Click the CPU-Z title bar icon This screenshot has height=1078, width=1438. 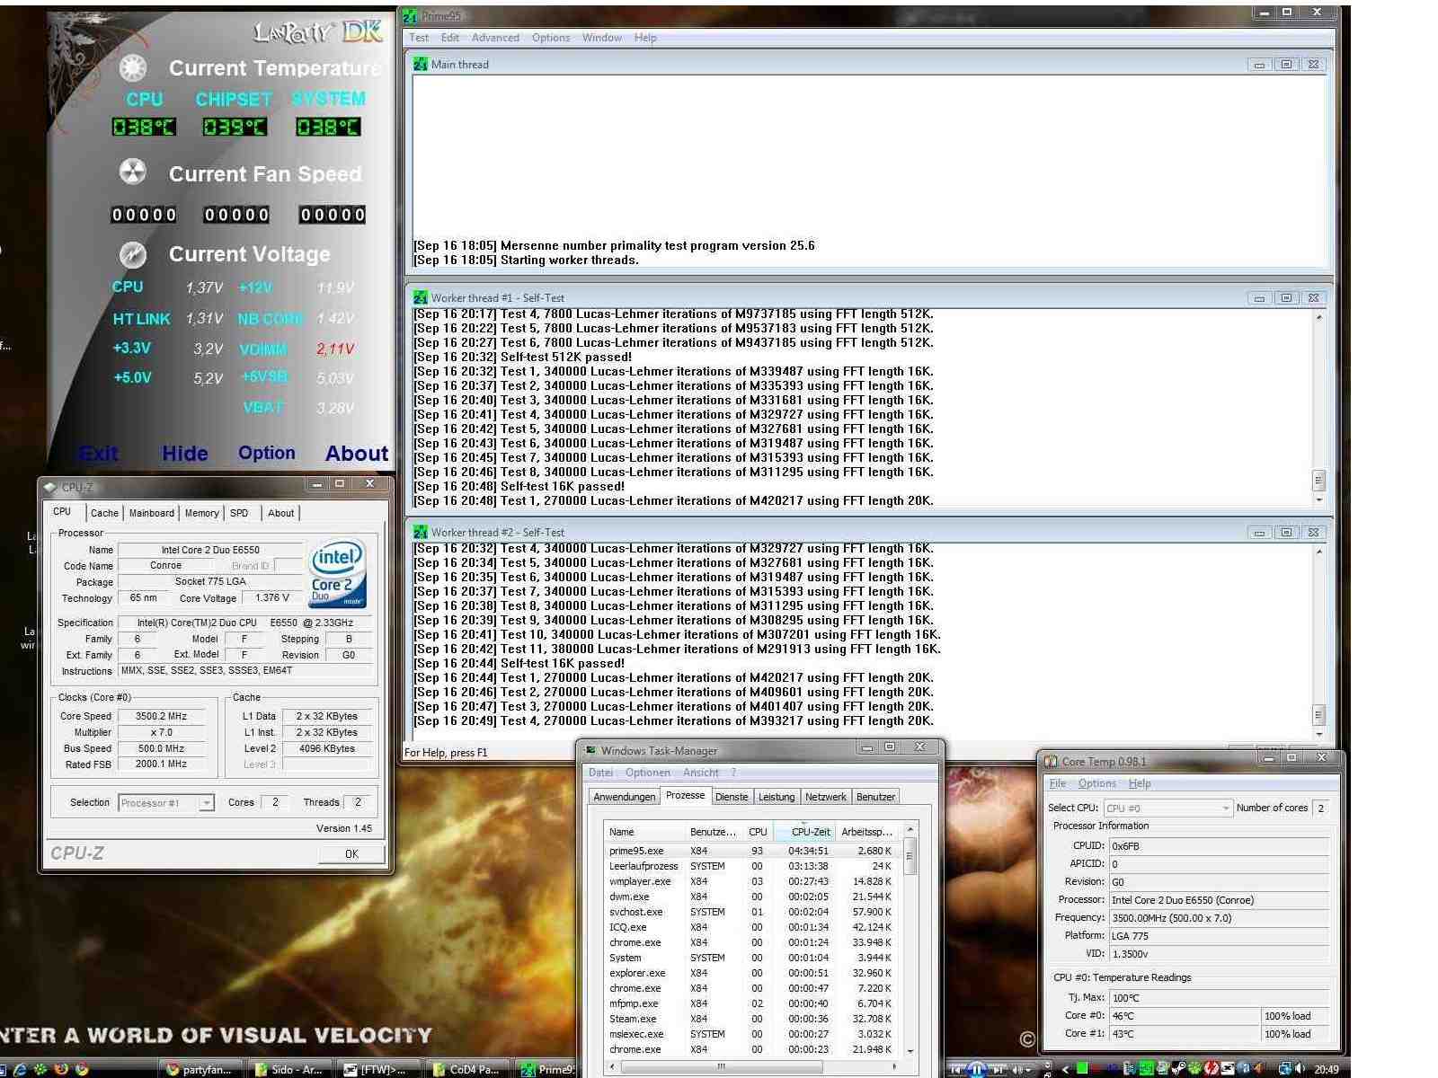point(50,487)
